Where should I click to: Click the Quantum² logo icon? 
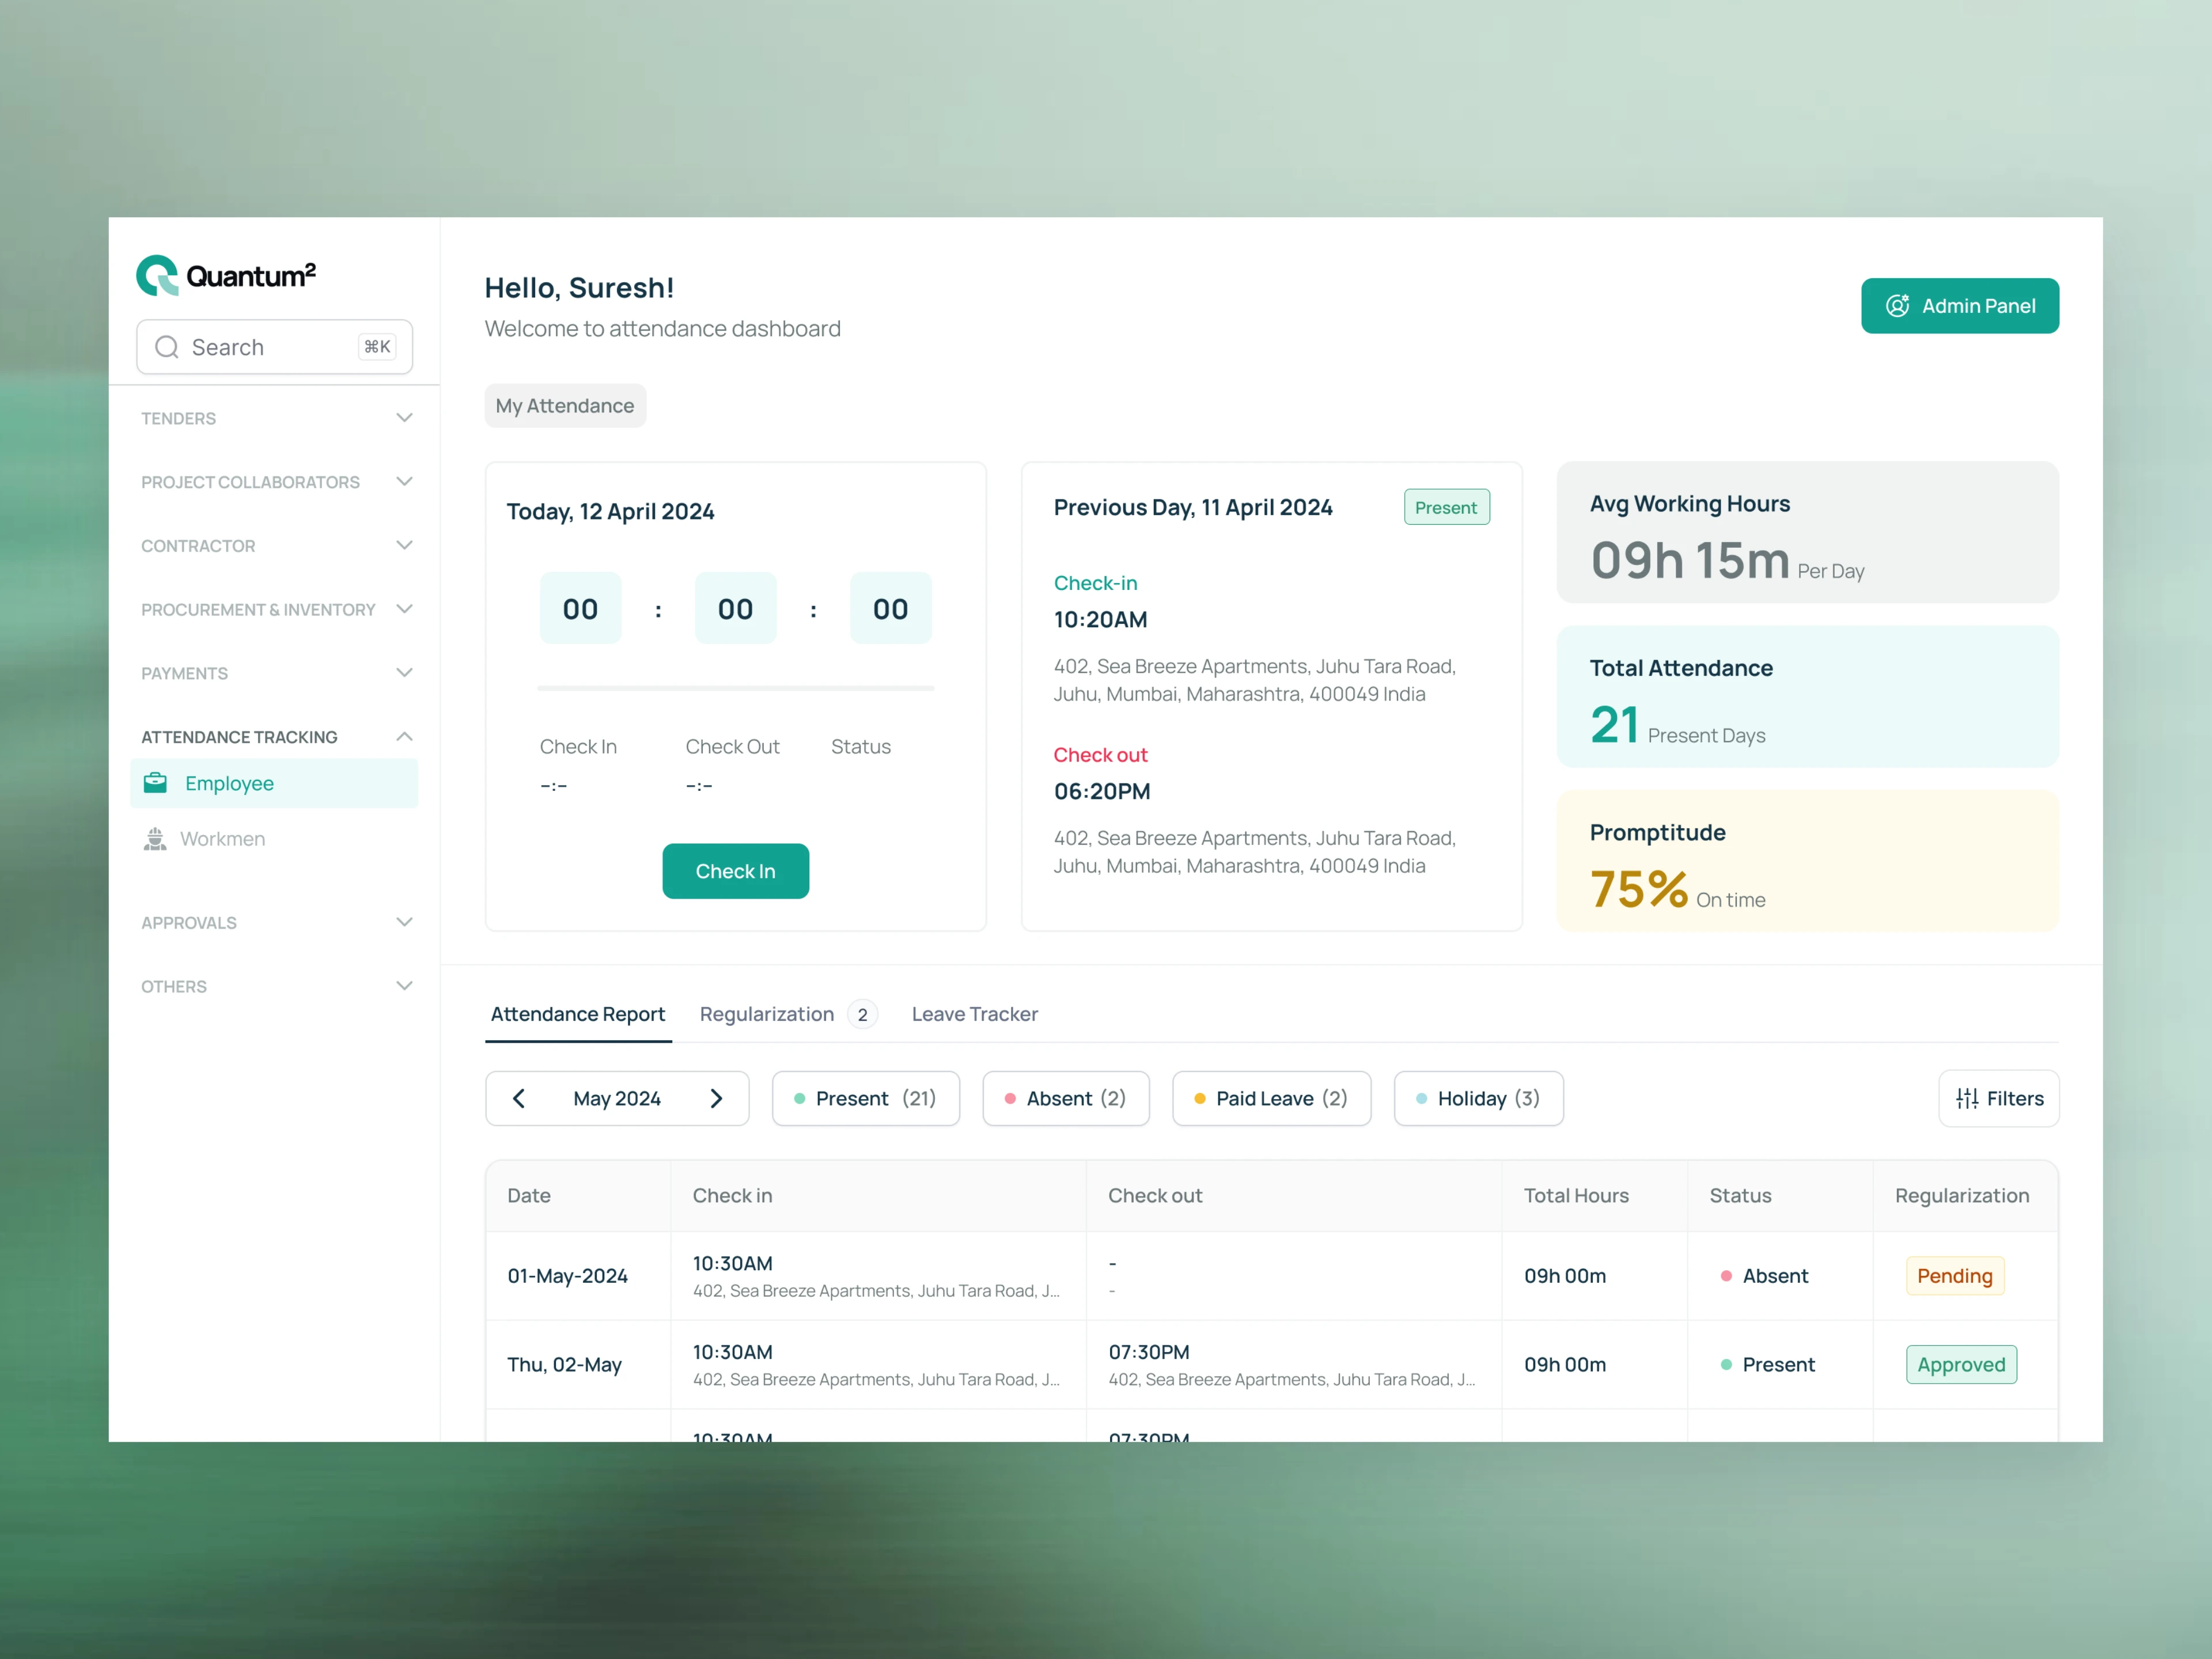pos(157,276)
